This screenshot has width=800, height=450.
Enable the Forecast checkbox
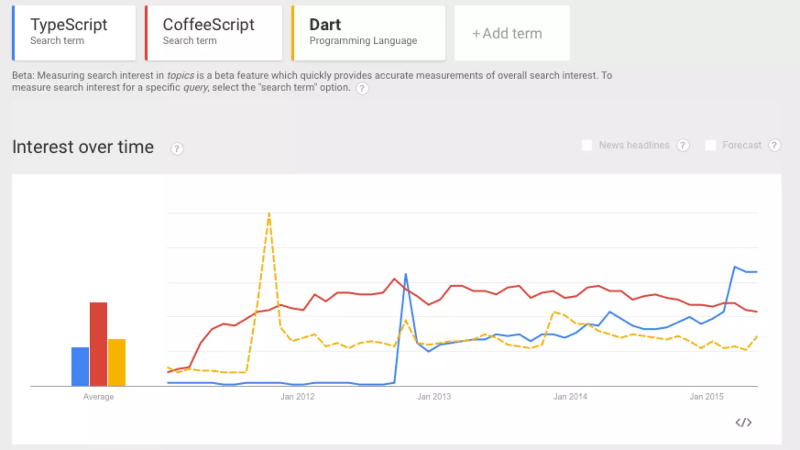pyautogui.click(x=710, y=145)
